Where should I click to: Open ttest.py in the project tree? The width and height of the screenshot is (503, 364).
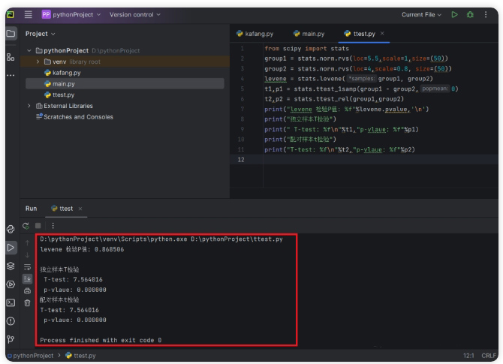pyautogui.click(x=63, y=95)
